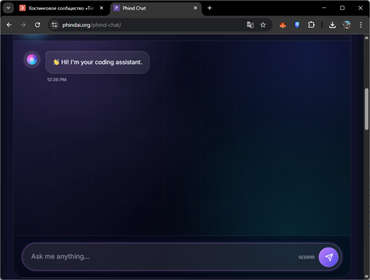Go forward to the next page
This screenshot has height=280, width=370.
[23, 25]
